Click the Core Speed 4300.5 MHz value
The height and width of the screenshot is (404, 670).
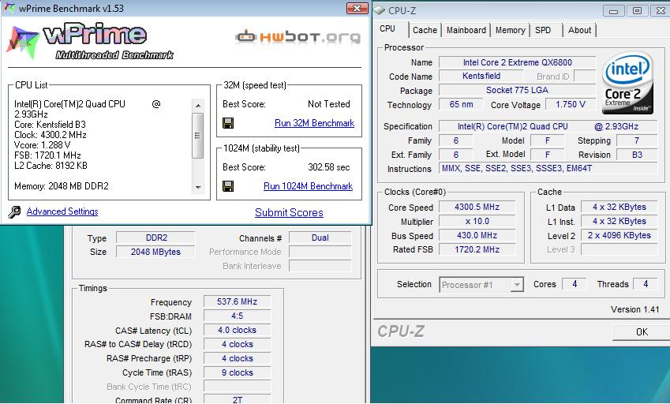tap(477, 207)
